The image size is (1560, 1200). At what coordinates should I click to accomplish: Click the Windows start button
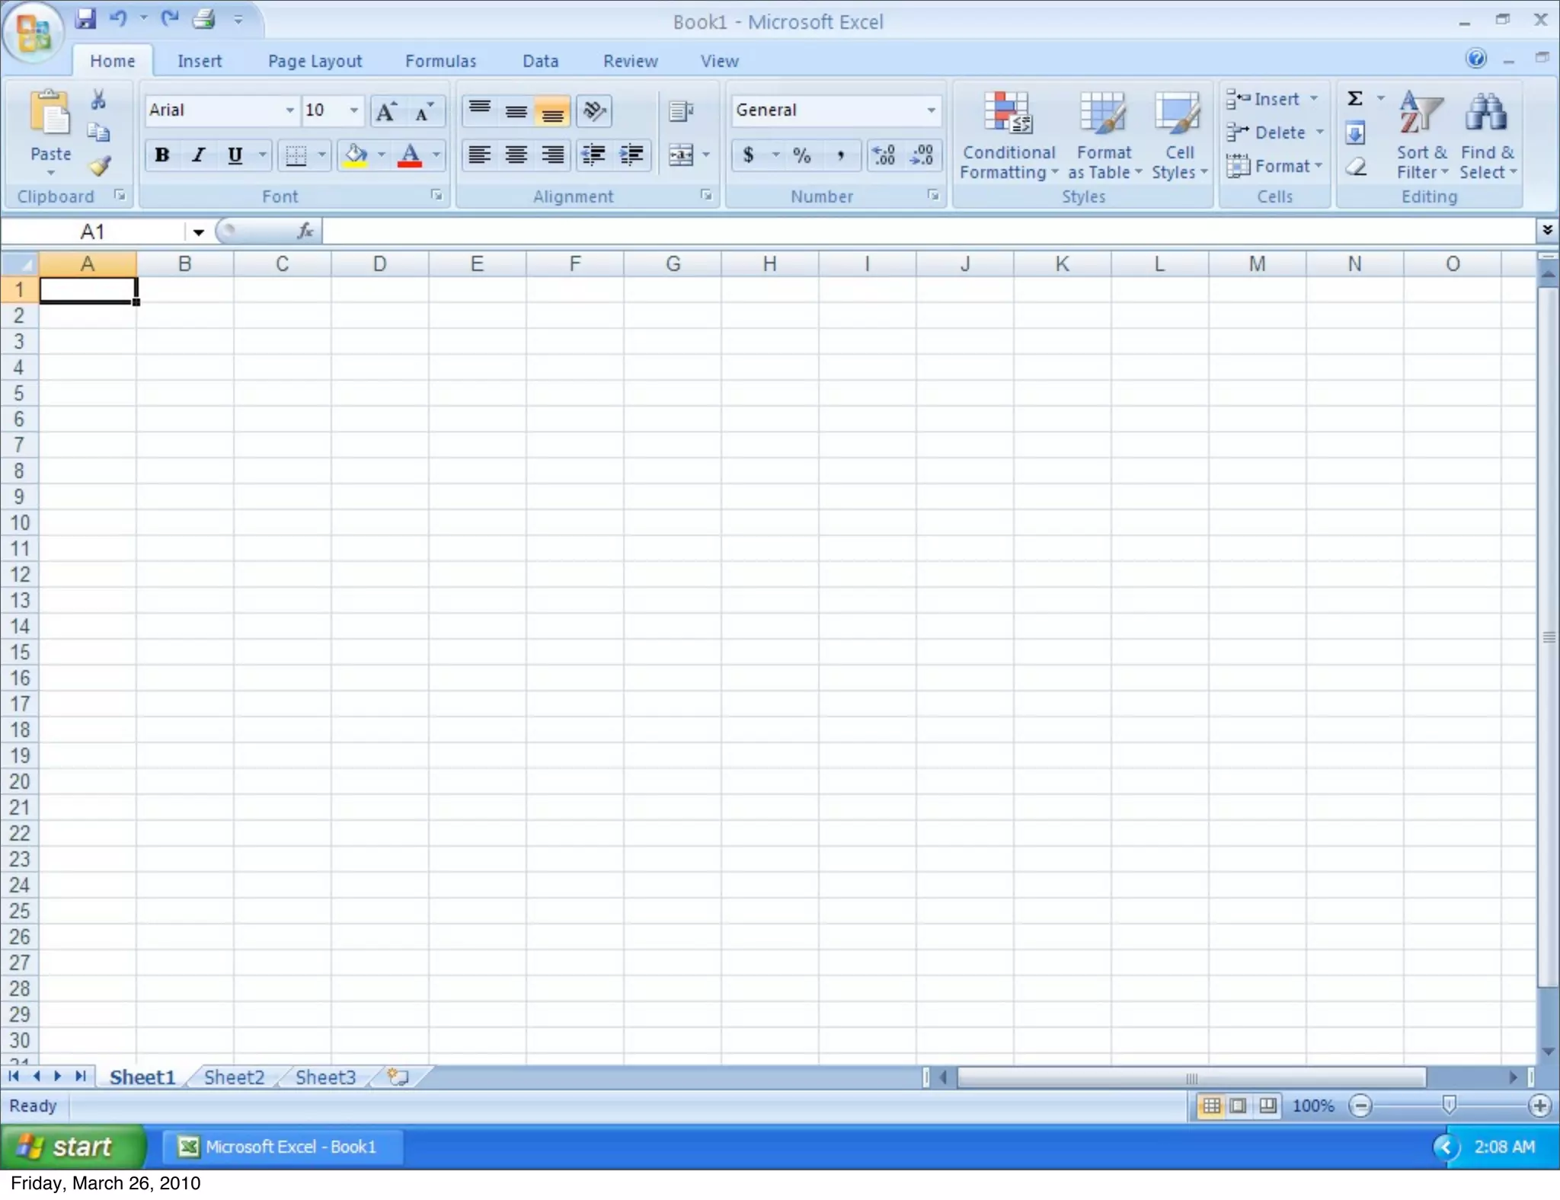[72, 1147]
